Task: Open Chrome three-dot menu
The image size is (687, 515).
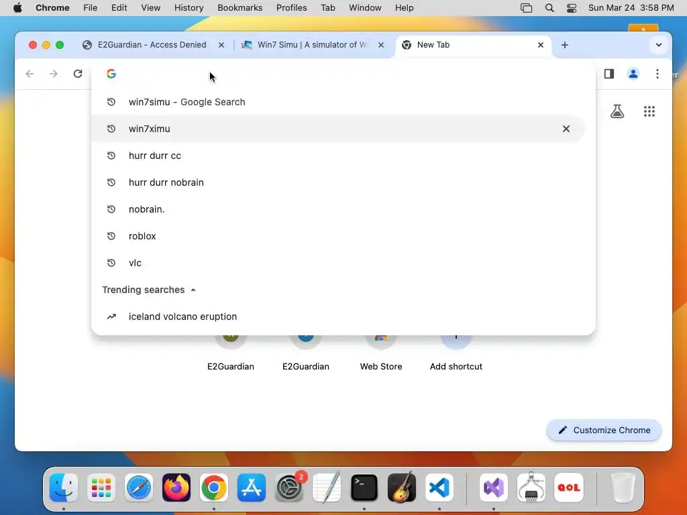Action: click(x=657, y=74)
